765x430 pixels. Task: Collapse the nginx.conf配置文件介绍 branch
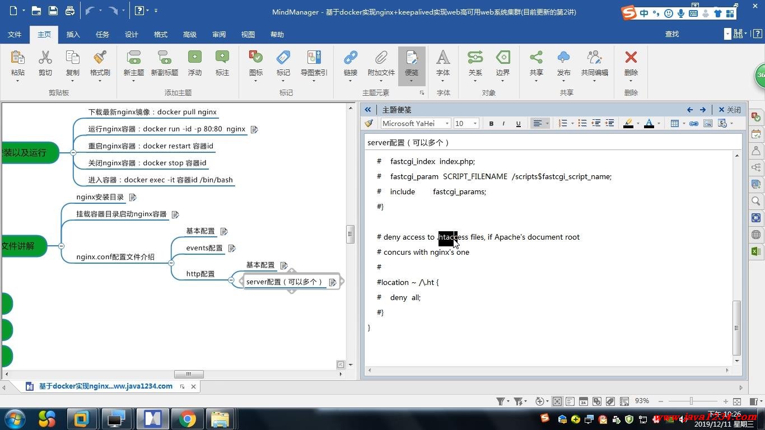point(171,263)
